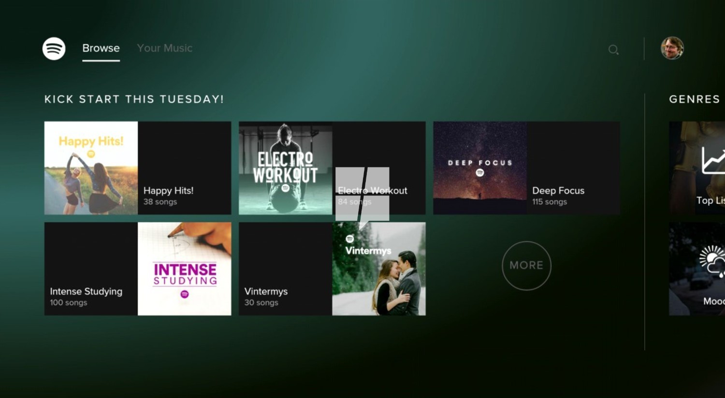
Task: Switch to the Your Music tab
Action: [x=165, y=48]
